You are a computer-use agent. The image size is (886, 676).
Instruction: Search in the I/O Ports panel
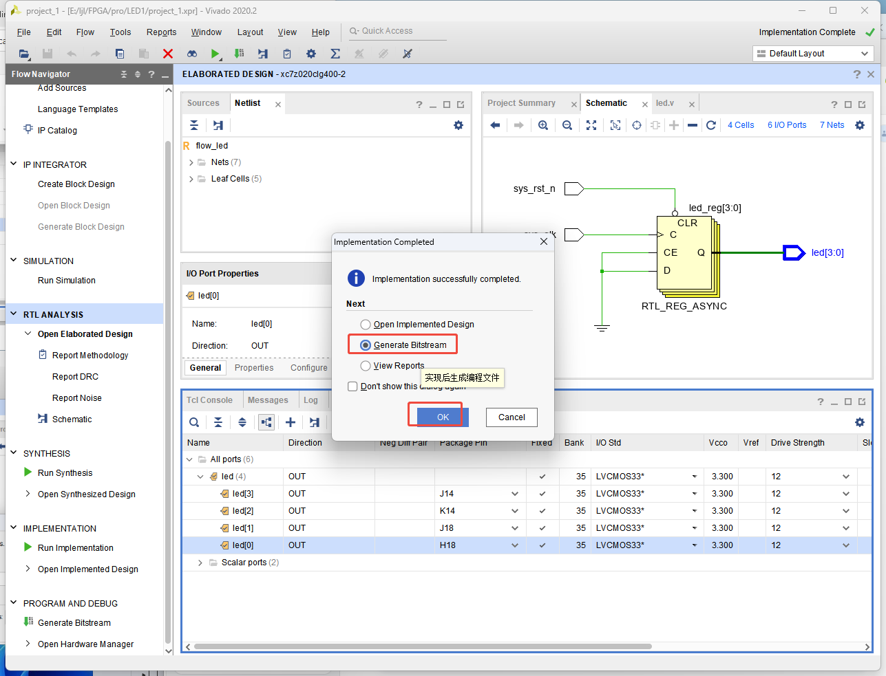click(194, 422)
